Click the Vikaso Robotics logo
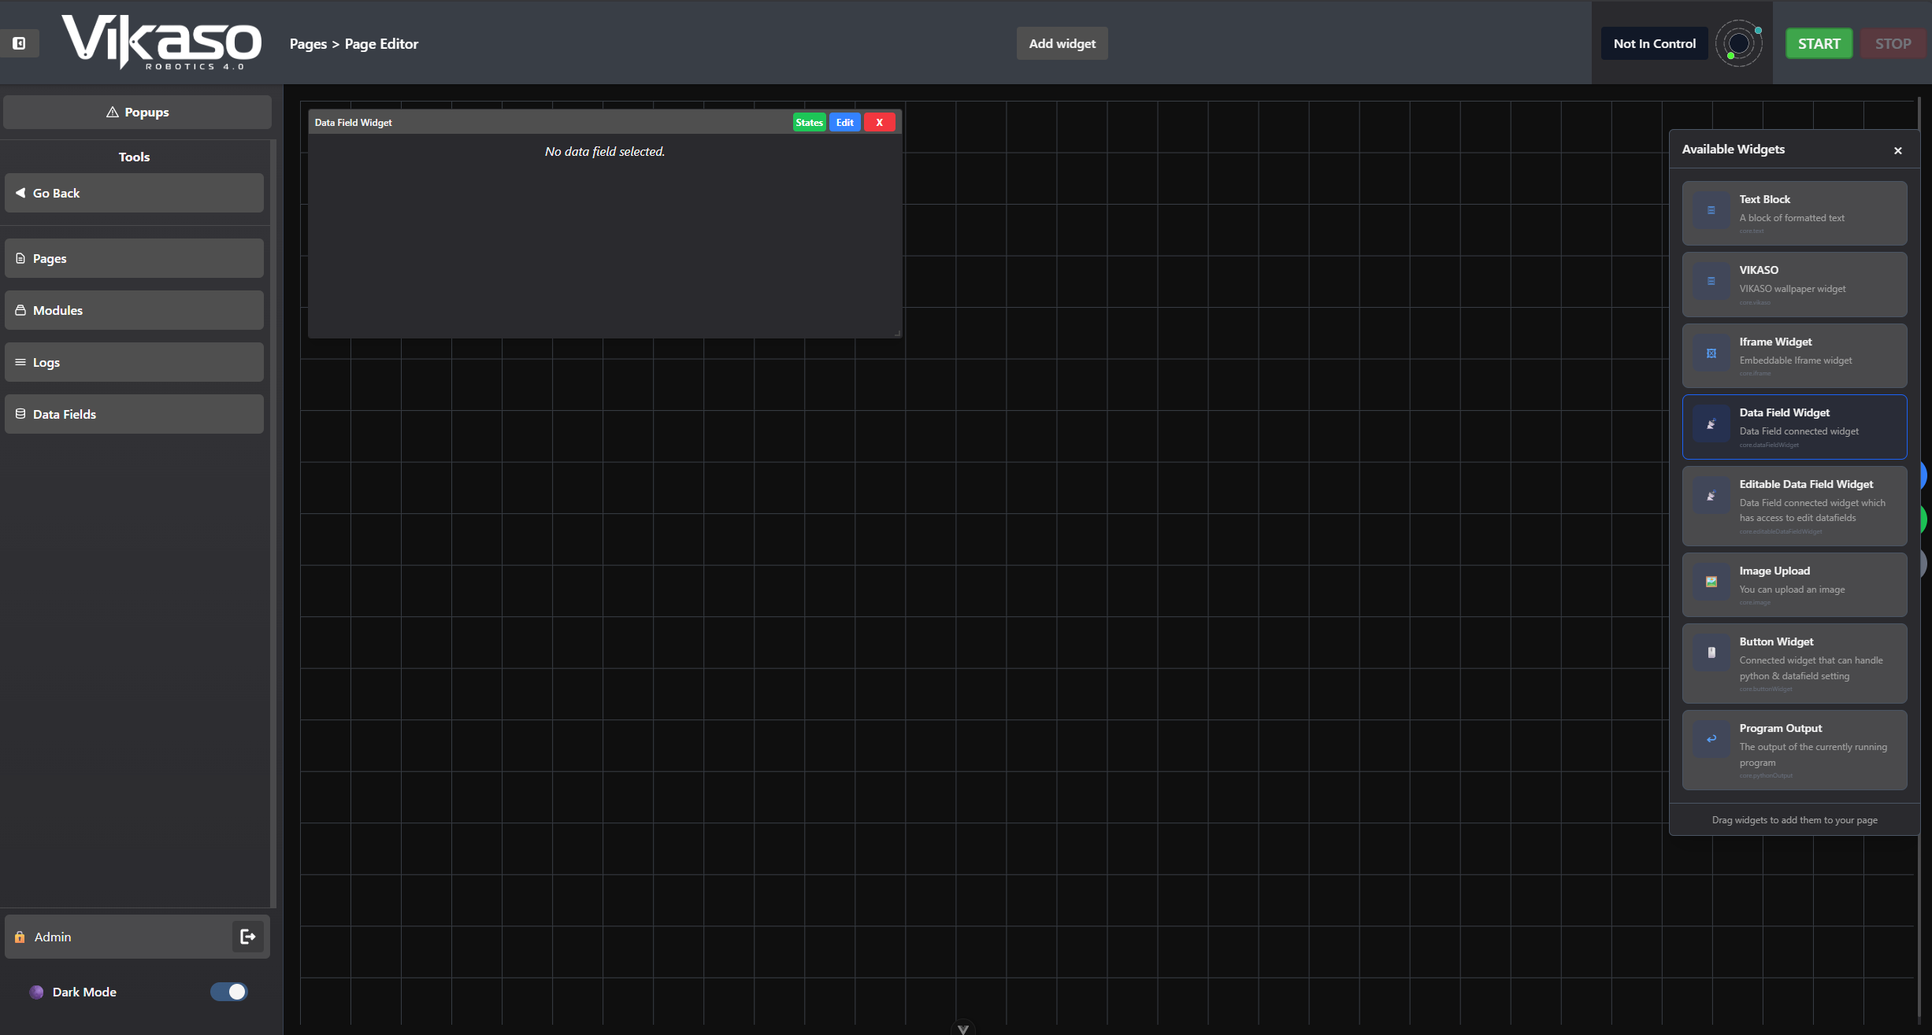 [x=161, y=43]
